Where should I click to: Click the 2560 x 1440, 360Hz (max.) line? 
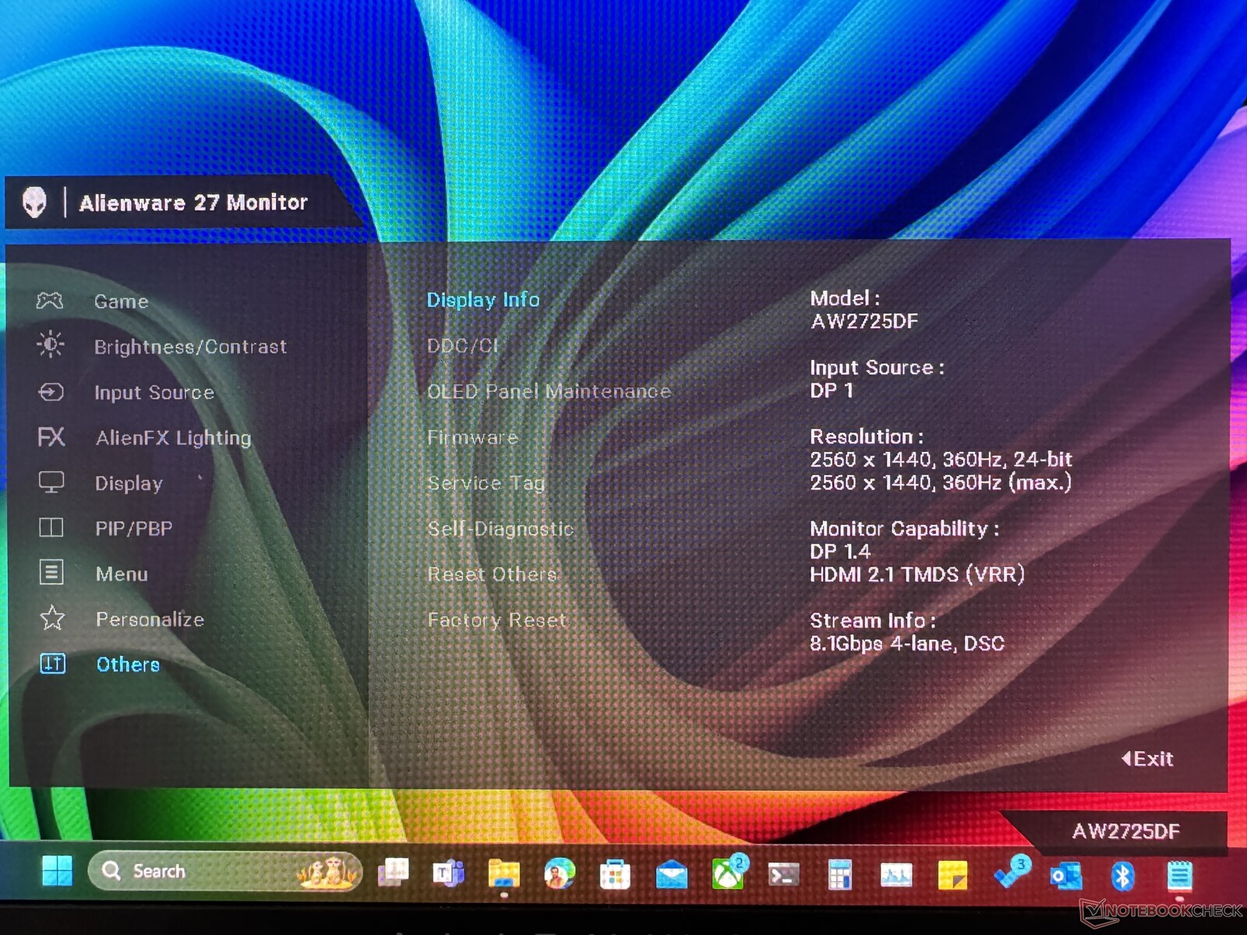(941, 482)
